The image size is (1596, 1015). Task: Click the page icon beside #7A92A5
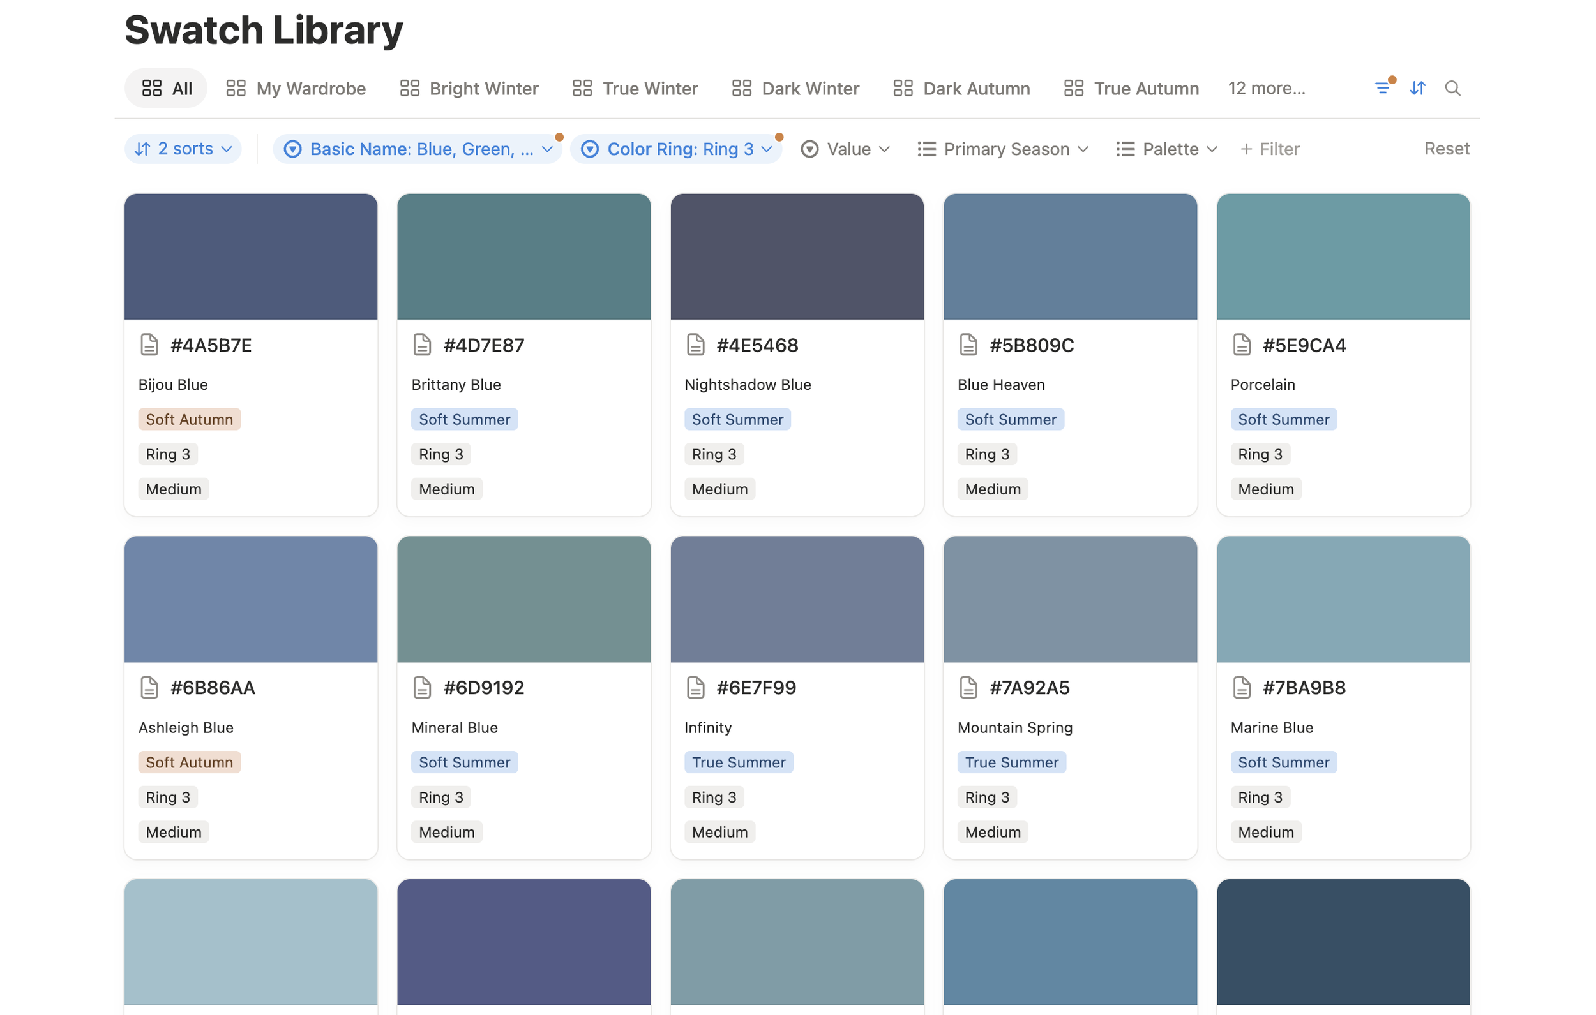[x=968, y=688]
